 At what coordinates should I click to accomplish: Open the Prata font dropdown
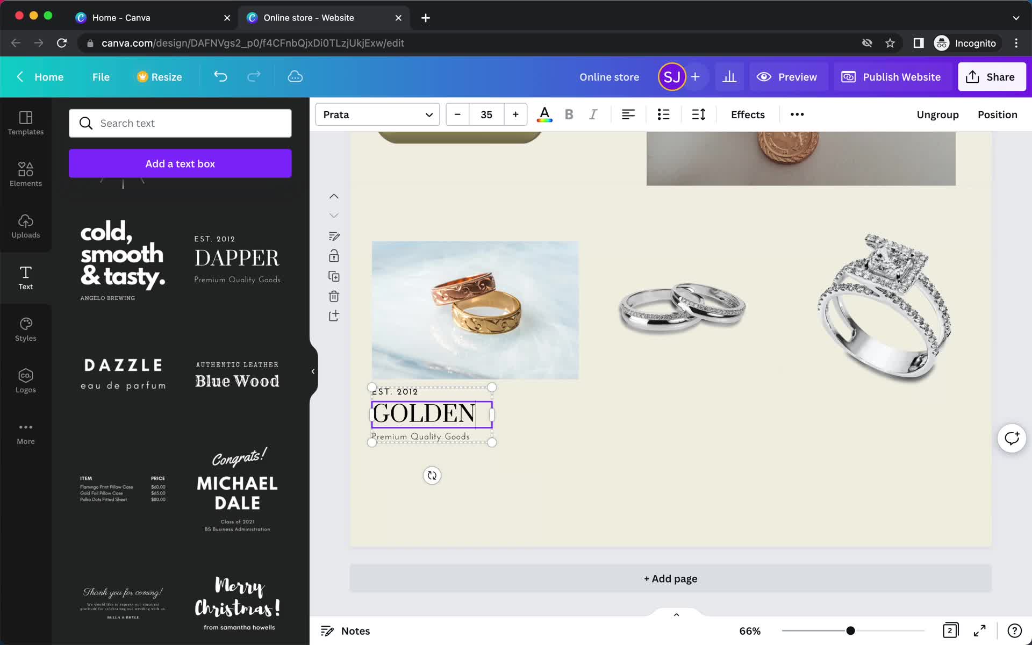[x=377, y=114]
